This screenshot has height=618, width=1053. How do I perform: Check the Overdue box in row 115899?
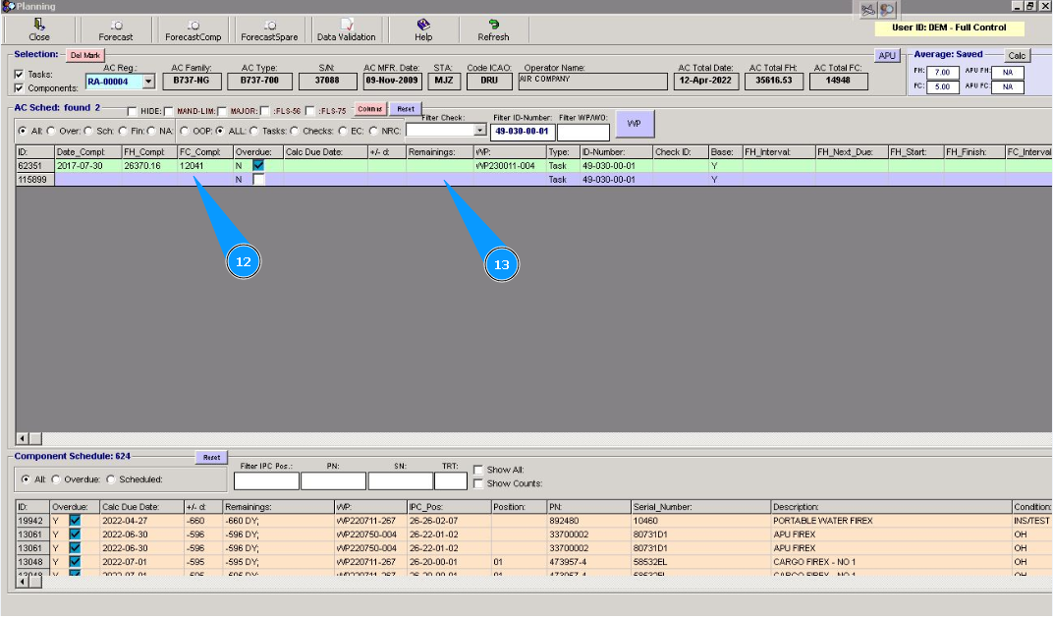point(258,180)
